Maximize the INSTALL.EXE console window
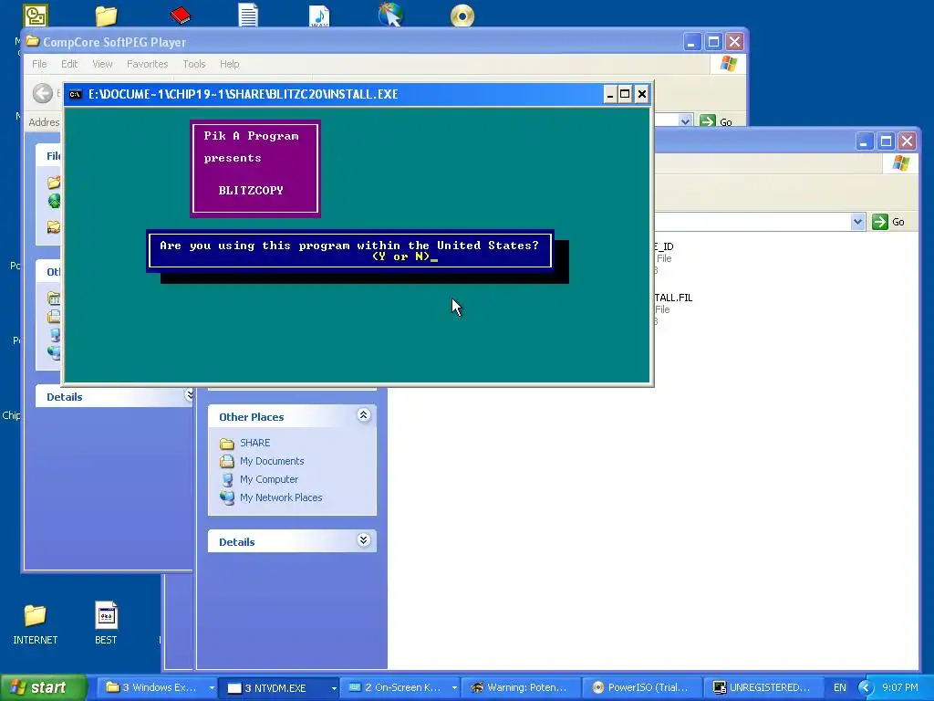Viewport: 934px width, 701px height. [x=625, y=94]
